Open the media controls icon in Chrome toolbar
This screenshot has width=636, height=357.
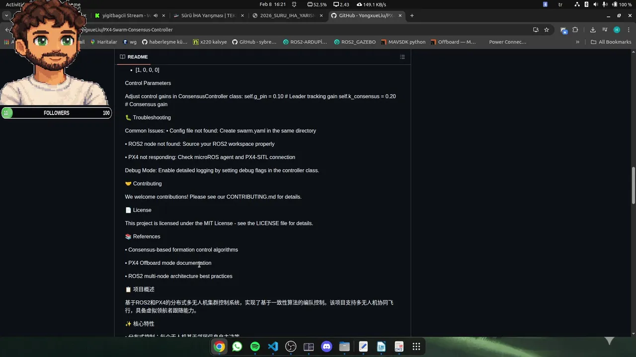605,30
